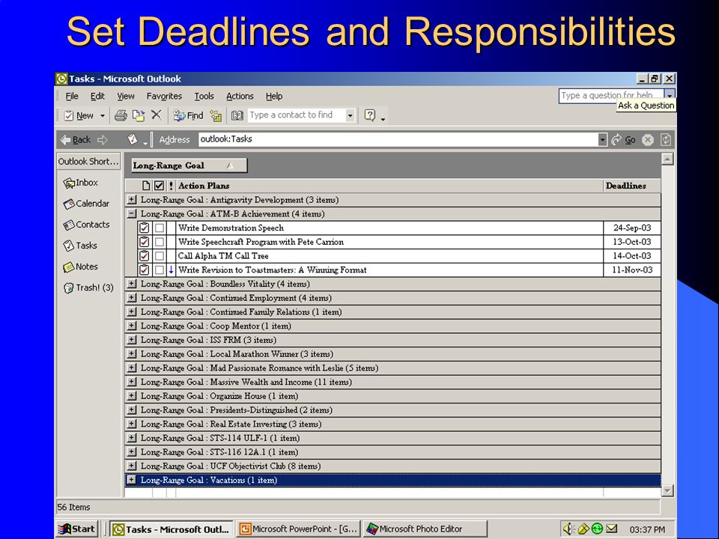Switch to Microsoft Photo Editor in the taskbar
The width and height of the screenshot is (719, 539).
425,529
